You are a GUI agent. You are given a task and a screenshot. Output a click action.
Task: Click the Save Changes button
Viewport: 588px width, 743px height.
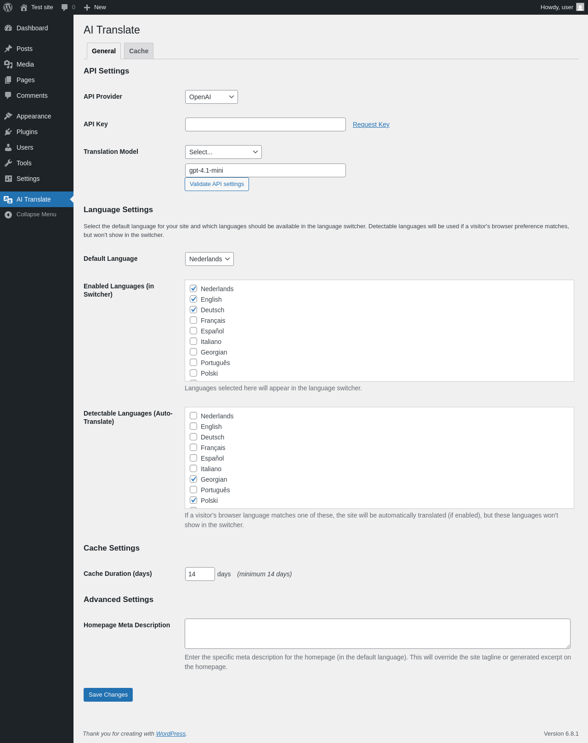click(x=108, y=695)
